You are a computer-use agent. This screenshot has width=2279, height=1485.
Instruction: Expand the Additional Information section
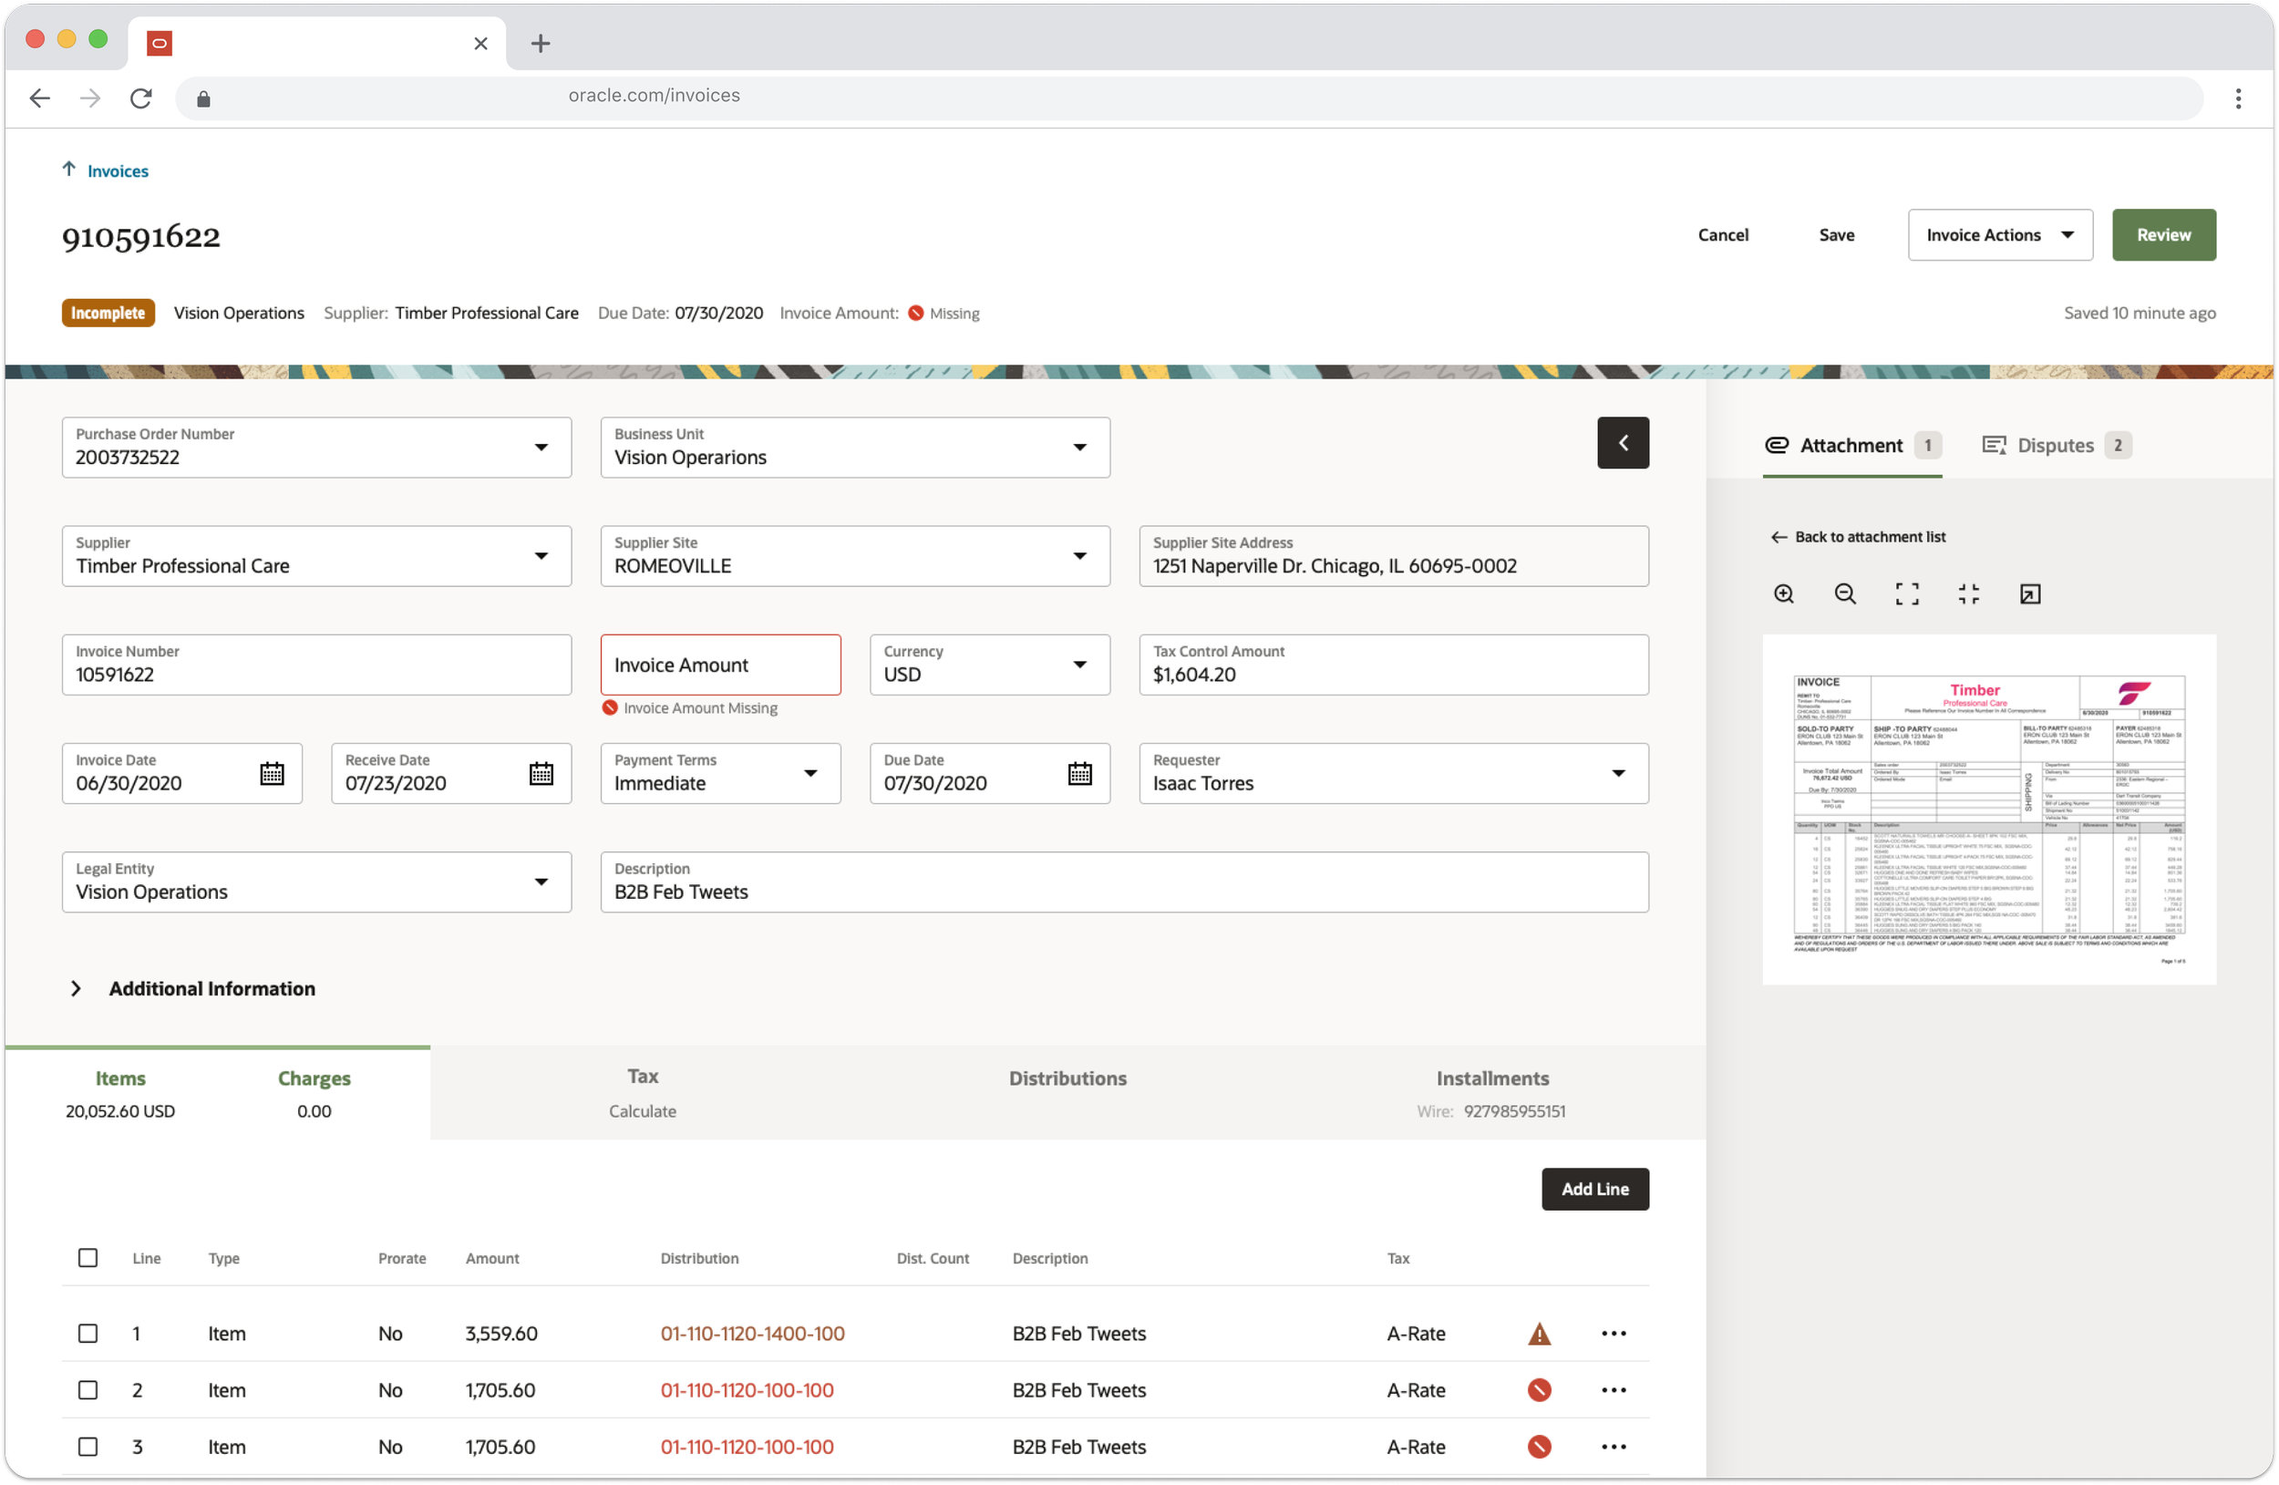pos(76,988)
